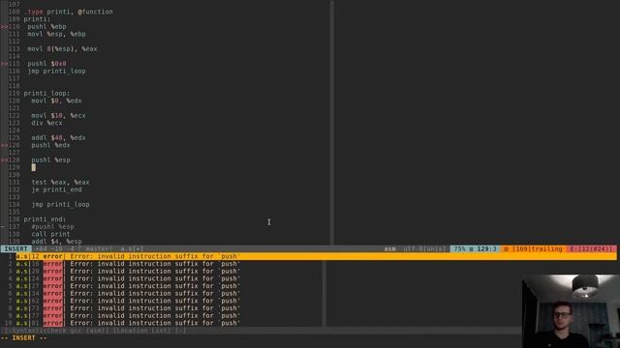Image resolution: width=620 pixels, height=348 pixels.
Task: Click the INSERT mode indicator in status line
Action: coord(15,249)
